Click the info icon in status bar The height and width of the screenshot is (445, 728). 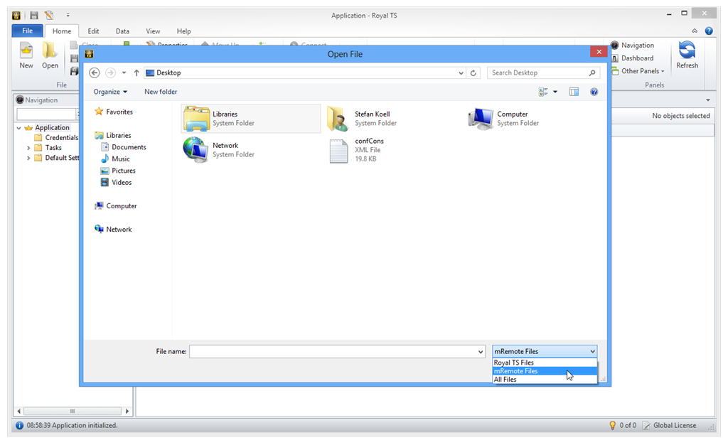[x=19, y=426]
